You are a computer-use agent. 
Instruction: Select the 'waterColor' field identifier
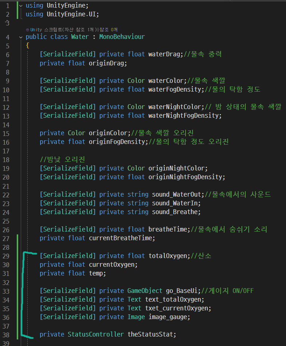coord(166,81)
